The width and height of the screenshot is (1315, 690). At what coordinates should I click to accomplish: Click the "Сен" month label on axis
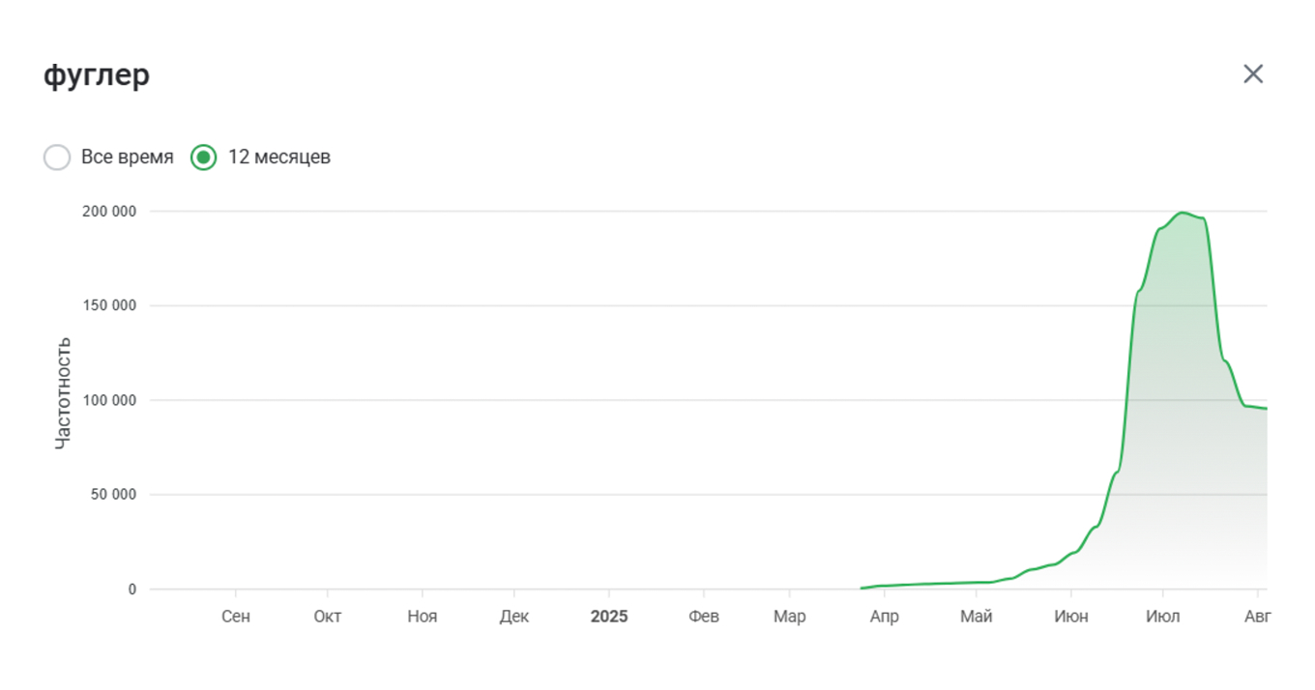tap(236, 617)
